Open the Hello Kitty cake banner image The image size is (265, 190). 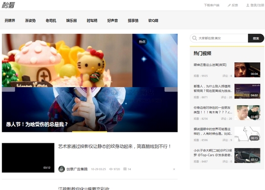pyautogui.click(x=67, y=60)
